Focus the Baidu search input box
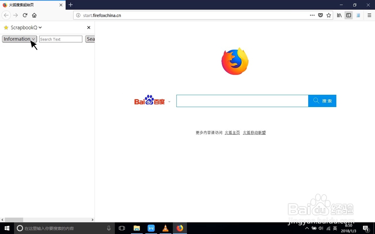The image size is (375, 234). coord(242,101)
